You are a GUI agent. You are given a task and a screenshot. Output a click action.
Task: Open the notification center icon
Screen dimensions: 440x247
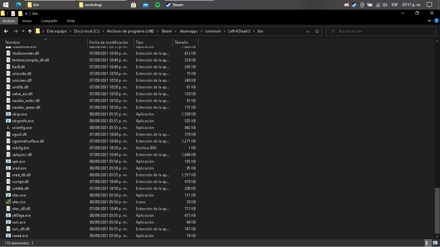pyautogui.click(x=429, y=5)
